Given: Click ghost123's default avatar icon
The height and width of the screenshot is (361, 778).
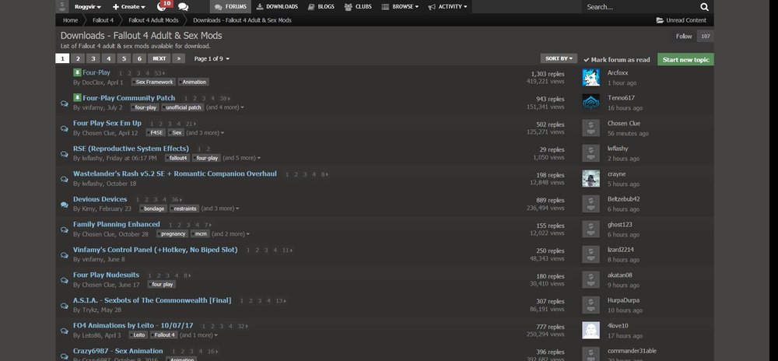Looking at the screenshot, I should click(x=591, y=229).
